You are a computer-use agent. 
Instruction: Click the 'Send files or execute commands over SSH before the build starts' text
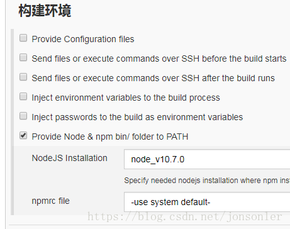point(159,59)
